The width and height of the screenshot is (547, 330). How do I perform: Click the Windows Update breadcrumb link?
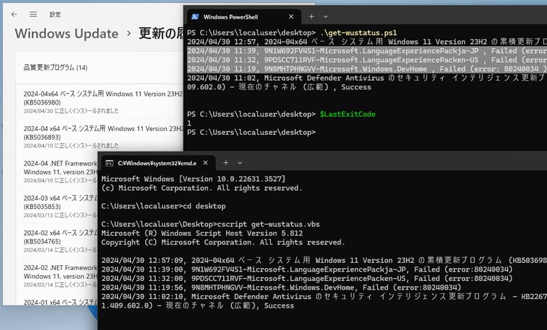(x=66, y=34)
